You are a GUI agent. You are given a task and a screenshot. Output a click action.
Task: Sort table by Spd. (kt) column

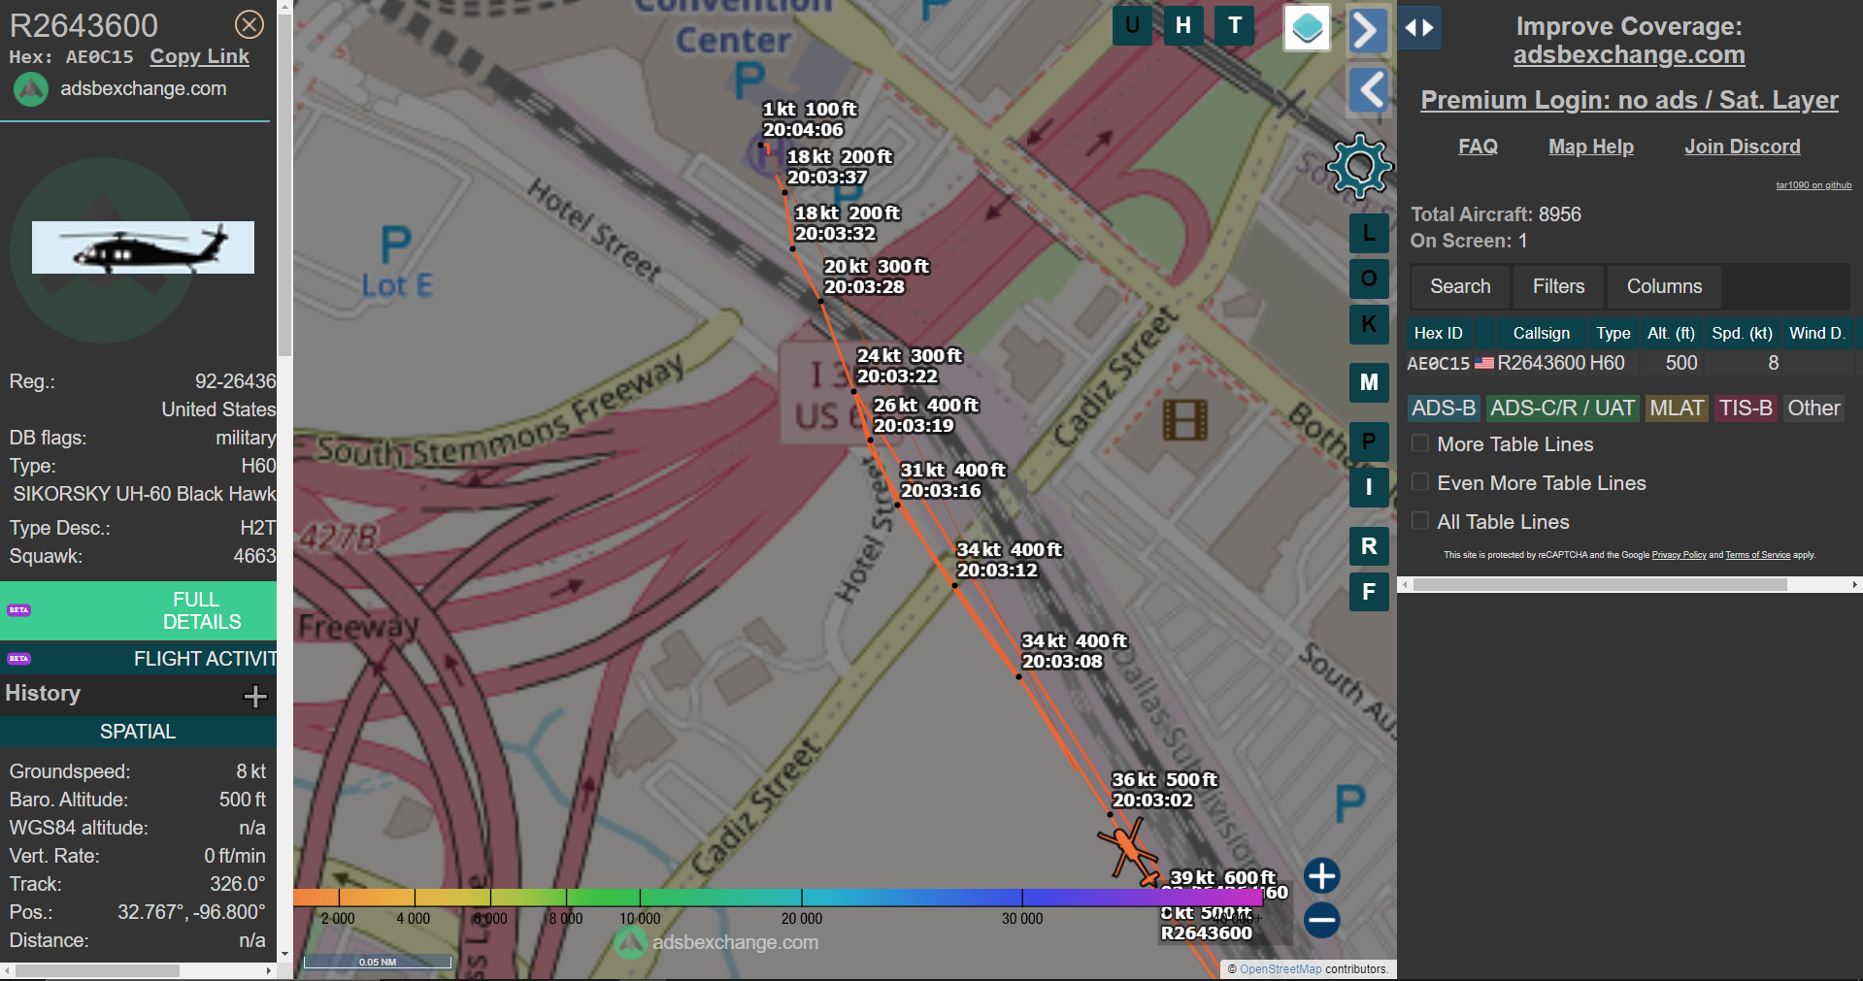[1742, 333]
